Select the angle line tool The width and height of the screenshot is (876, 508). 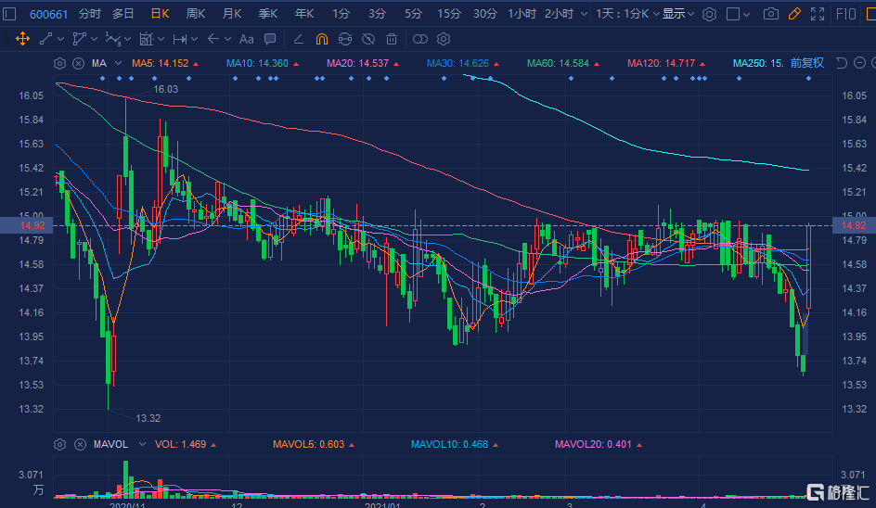coord(298,39)
